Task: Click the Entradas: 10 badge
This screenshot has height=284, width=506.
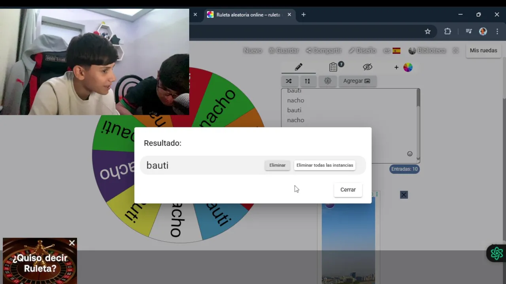Action: click(x=404, y=169)
